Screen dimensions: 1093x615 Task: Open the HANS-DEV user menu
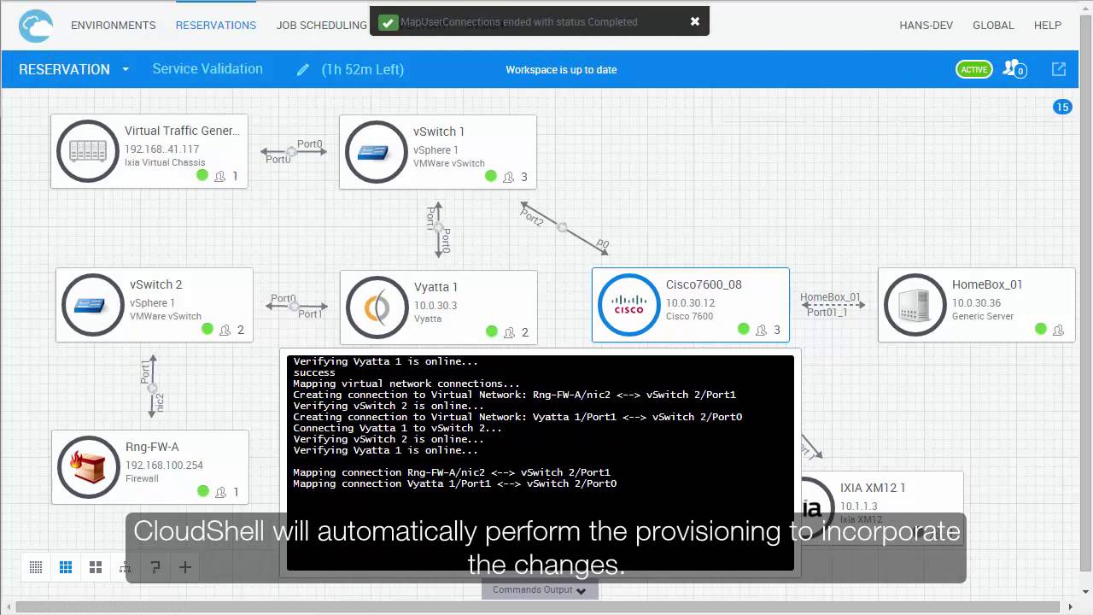tap(926, 26)
